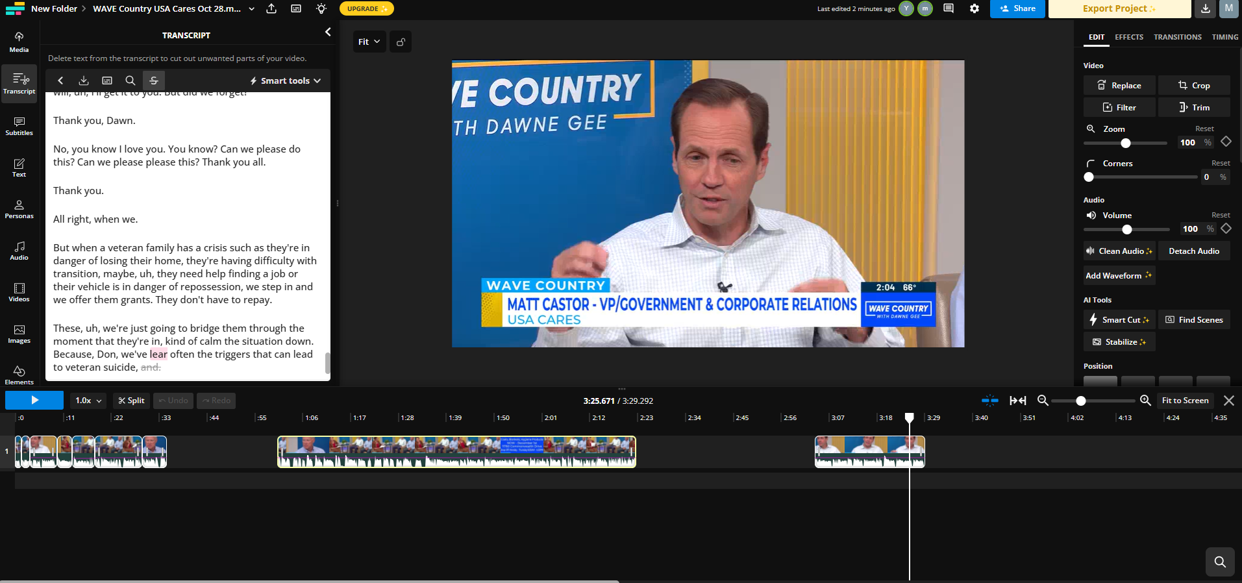1242x583 pixels.
Task: Click the Kapwing logo in the top bar
Action: [x=15, y=8]
